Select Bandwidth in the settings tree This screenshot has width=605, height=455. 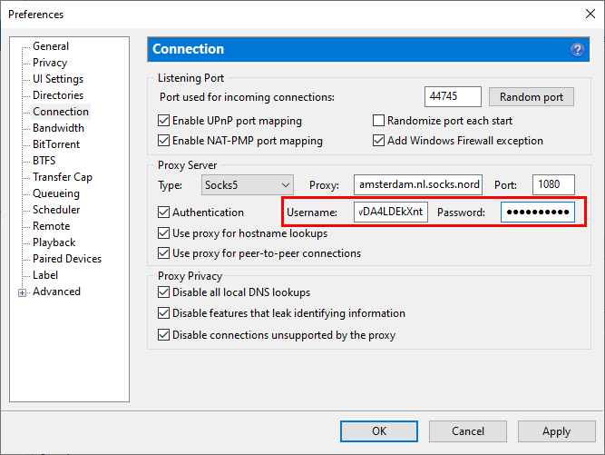(x=58, y=128)
